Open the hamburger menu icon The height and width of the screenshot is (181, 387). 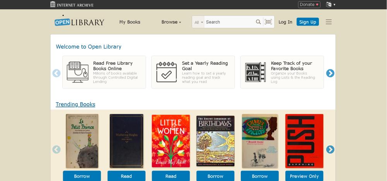click(x=329, y=22)
